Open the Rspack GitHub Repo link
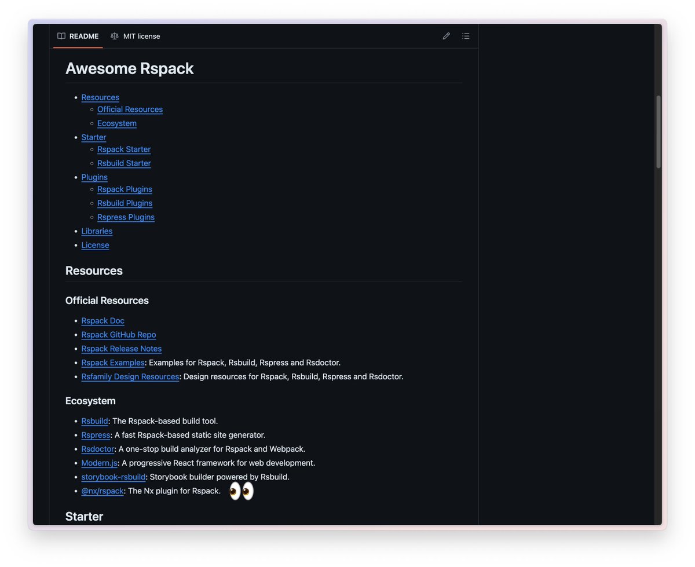The height and width of the screenshot is (567, 695). click(x=118, y=335)
